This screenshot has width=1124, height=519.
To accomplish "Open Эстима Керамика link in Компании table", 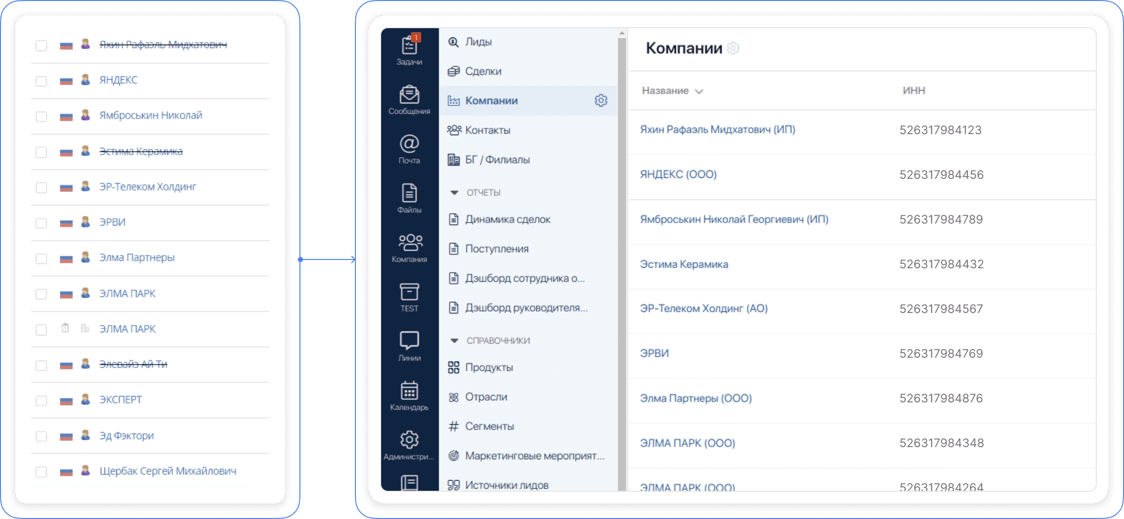I will (684, 264).
